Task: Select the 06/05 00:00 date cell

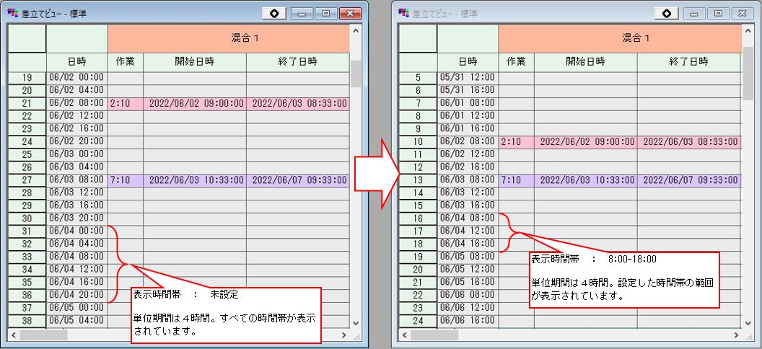Action: coord(76,308)
